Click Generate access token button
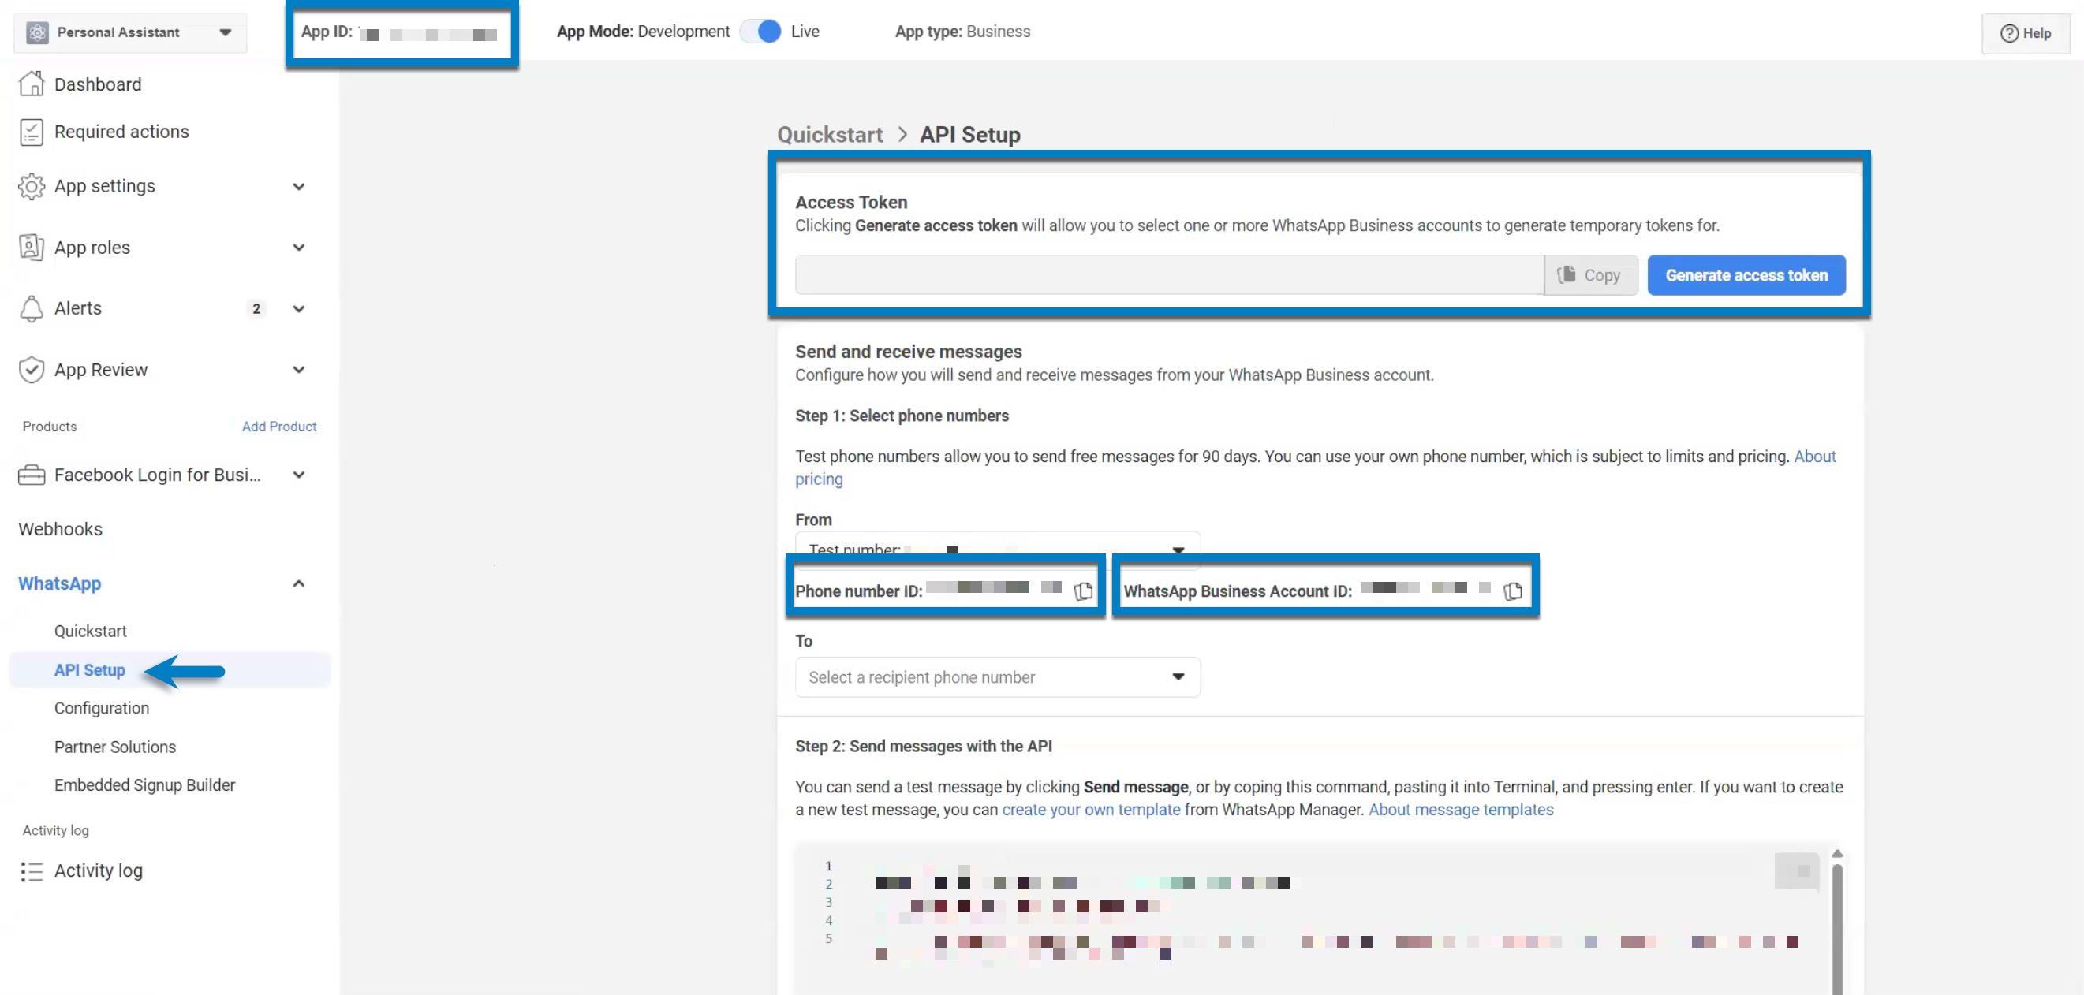Image resolution: width=2084 pixels, height=995 pixels. (1746, 275)
